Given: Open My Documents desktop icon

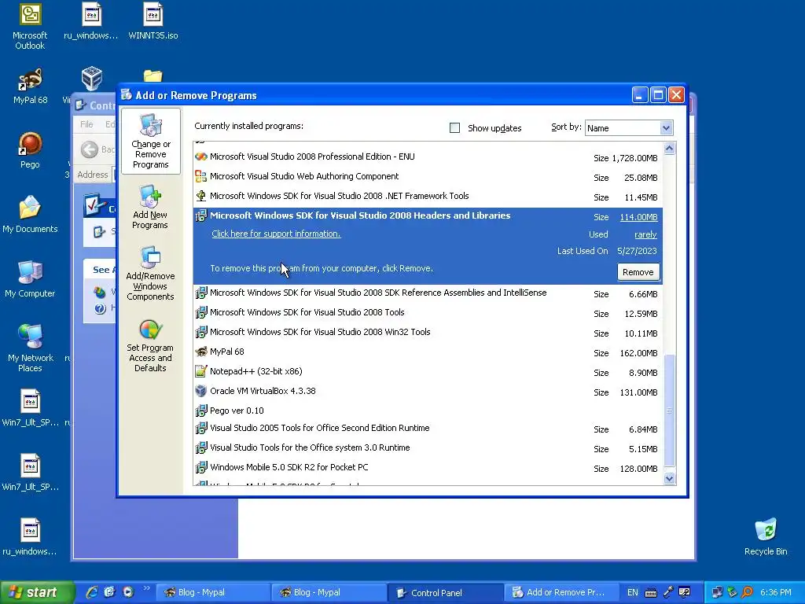Looking at the screenshot, I should coord(30,215).
